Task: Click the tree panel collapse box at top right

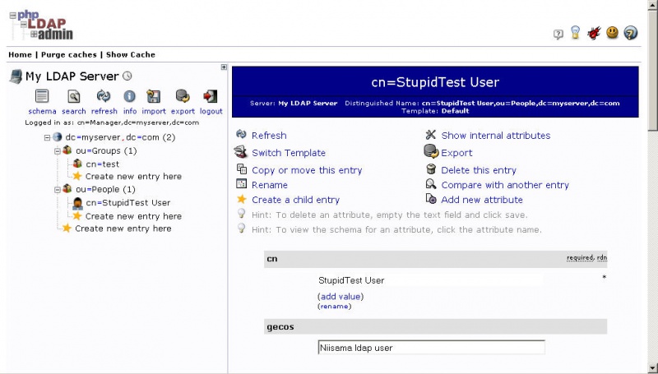Action: click(x=224, y=67)
